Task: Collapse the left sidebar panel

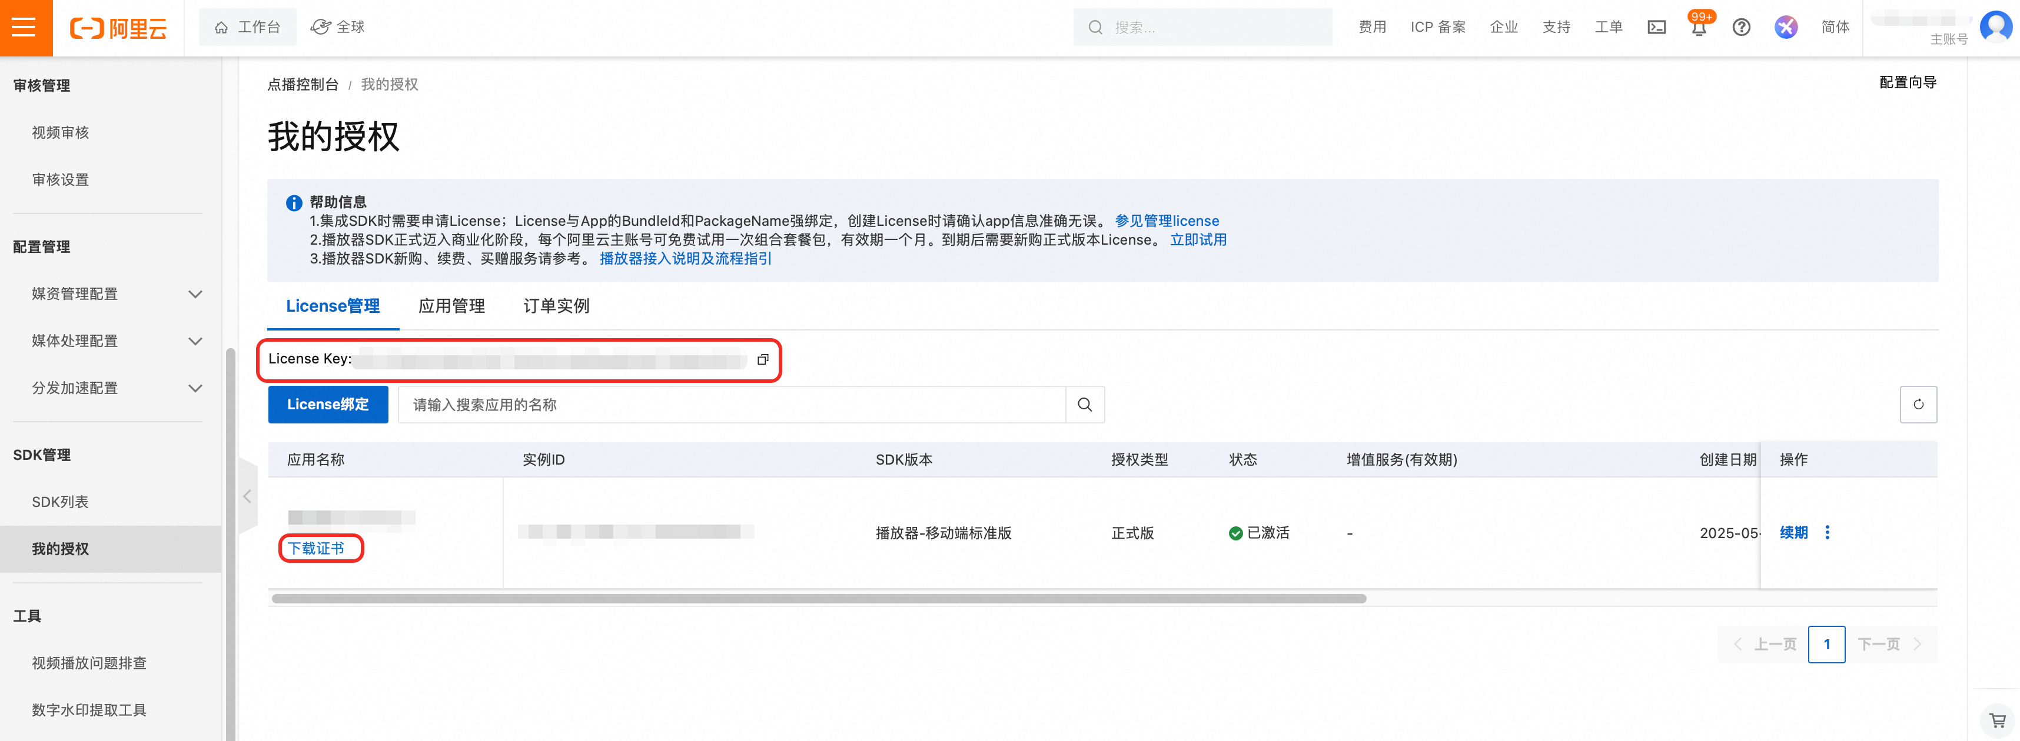Action: point(247,496)
